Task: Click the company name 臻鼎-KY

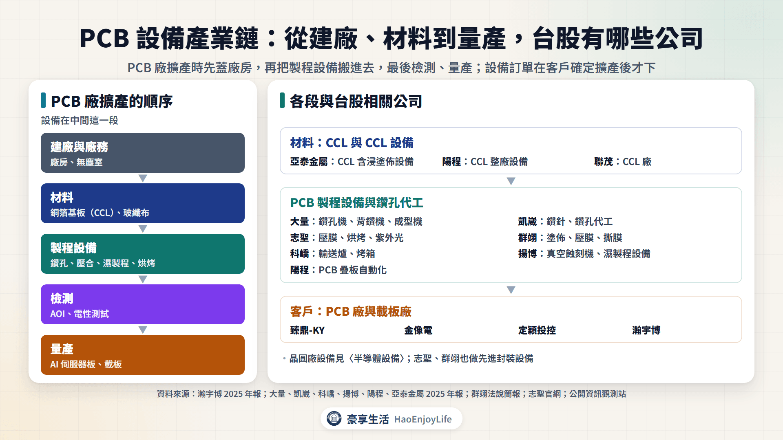Action: 307,330
